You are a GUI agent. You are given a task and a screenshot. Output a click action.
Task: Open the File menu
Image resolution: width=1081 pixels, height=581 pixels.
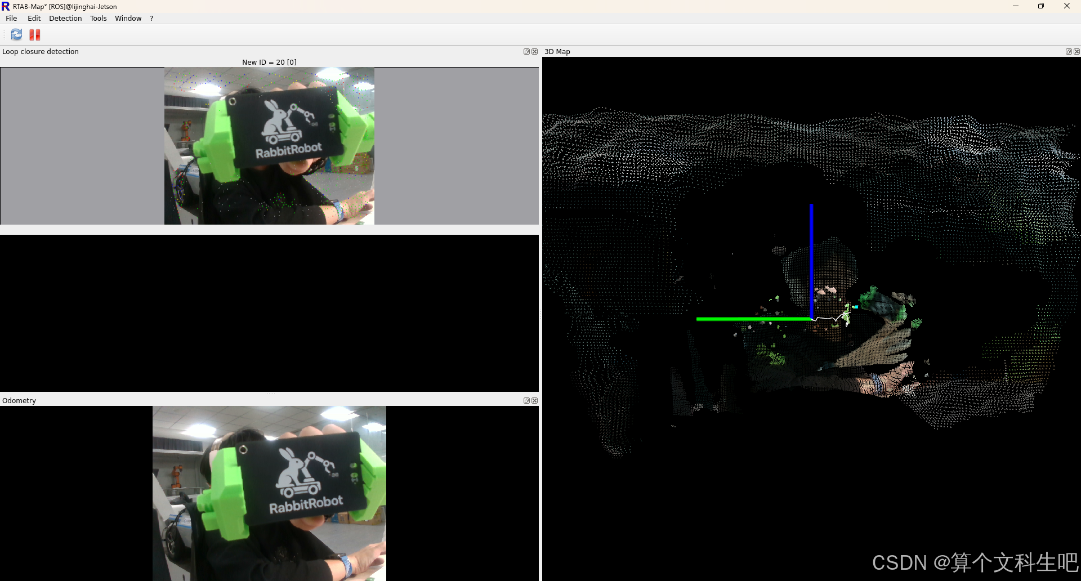pyautogui.click(x=11, y=19)
